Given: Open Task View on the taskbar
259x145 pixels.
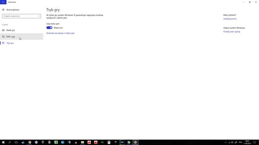Looking at the screenshot, I should (16, 142).
